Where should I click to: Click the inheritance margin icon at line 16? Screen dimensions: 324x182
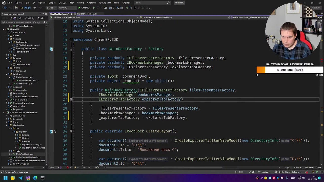click(51, 49)
